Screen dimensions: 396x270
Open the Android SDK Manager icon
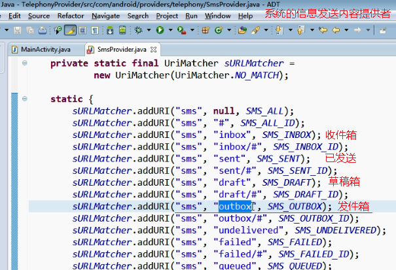(x=110, y=30)
